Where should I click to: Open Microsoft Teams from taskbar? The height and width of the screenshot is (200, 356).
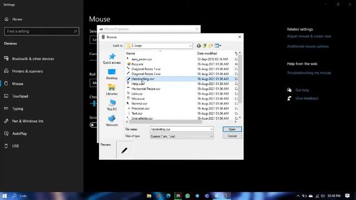pyautogui.click(x=207, y=196)
